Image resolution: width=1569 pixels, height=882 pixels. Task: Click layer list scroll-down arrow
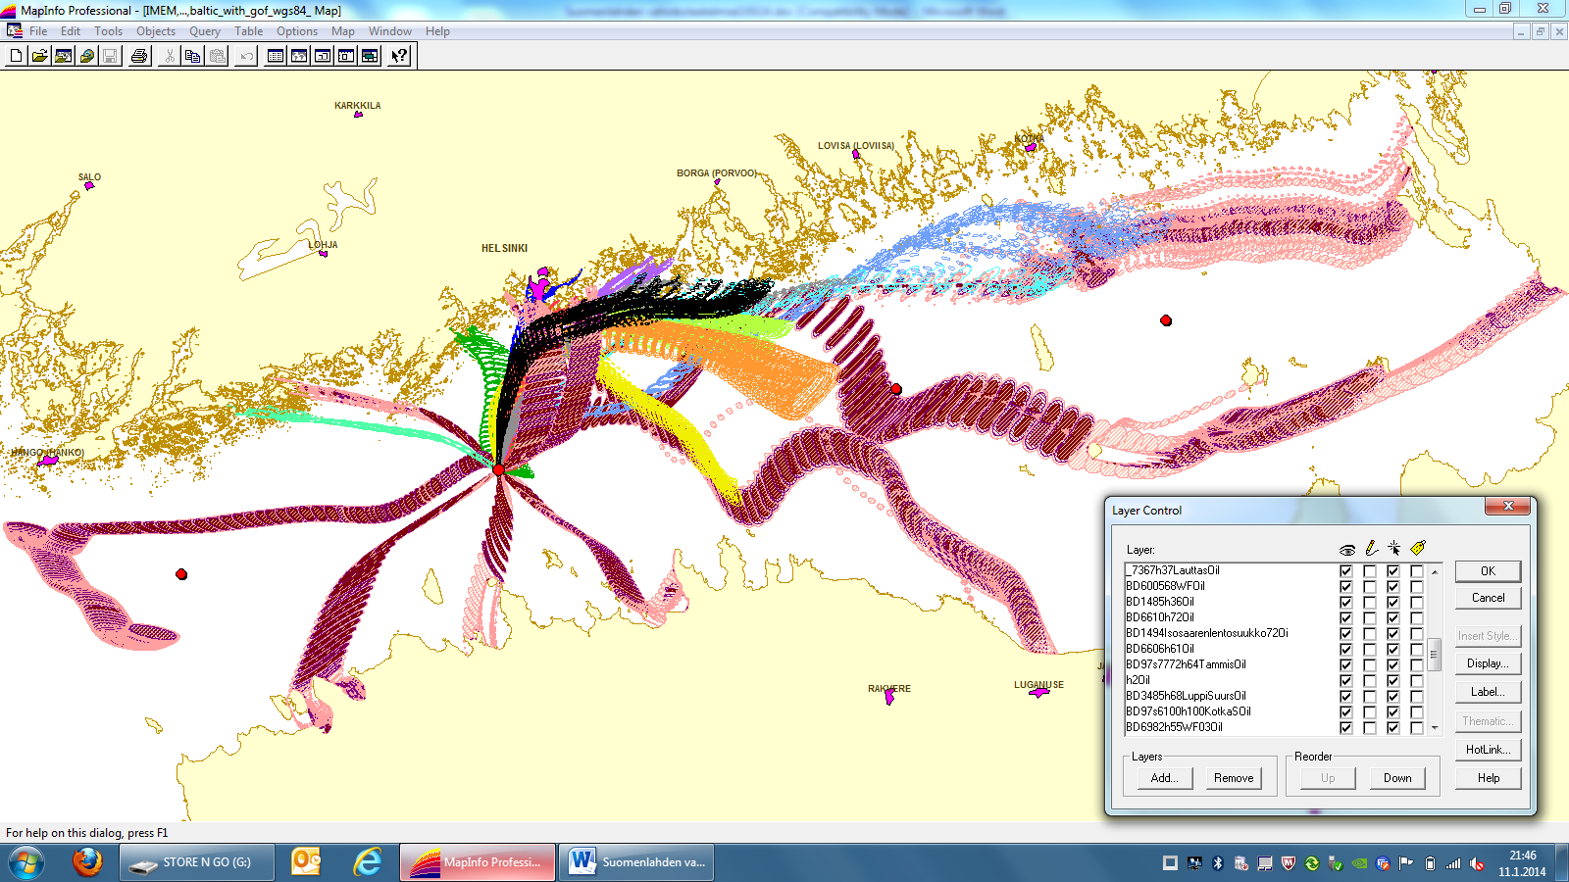[1435, 727]
